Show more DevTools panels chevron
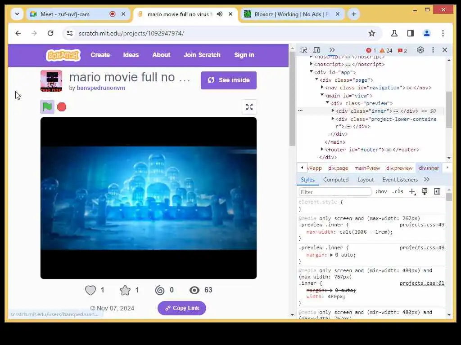This screenshot has width=461, height=345. pyautogui.click(x=332, y=50)
